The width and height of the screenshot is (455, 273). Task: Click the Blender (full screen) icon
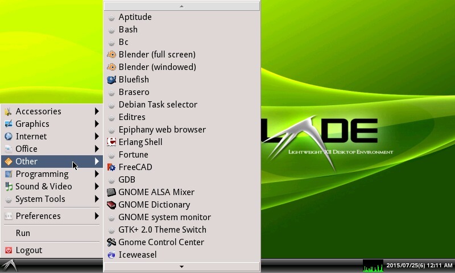[x=111, y=55]
